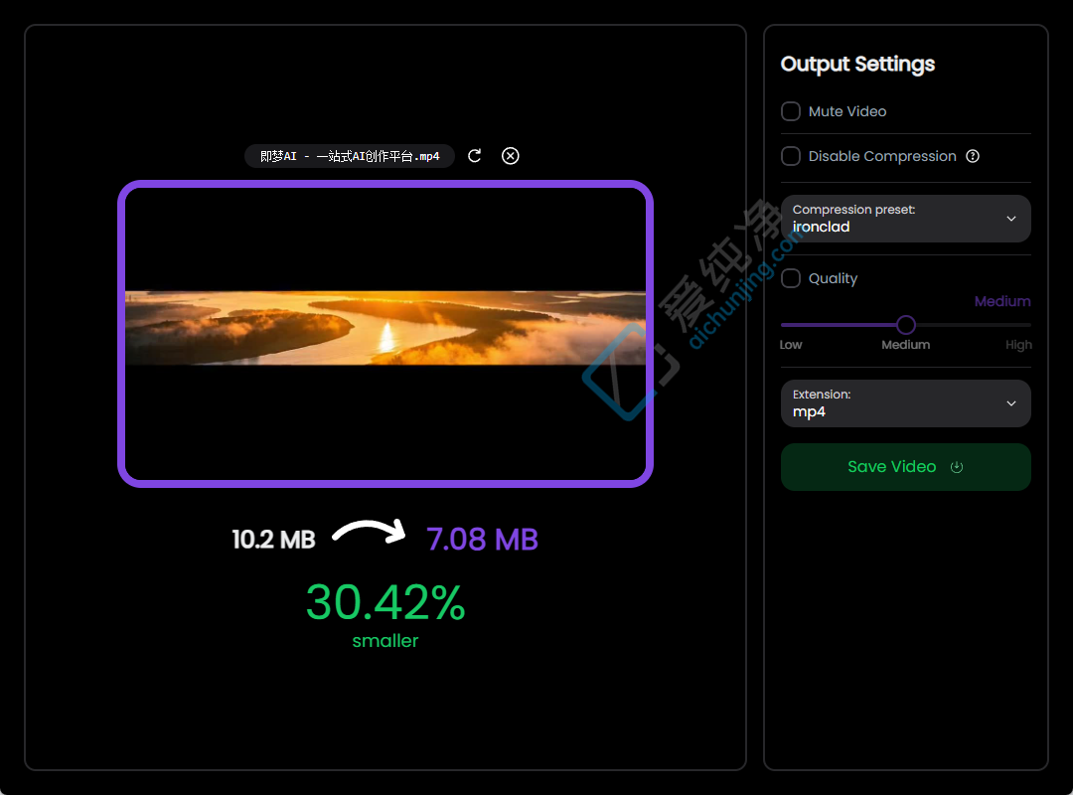Click the download icon inside Save Video
This screenshot has height=795, width=1073.
[x=957, y=467]
